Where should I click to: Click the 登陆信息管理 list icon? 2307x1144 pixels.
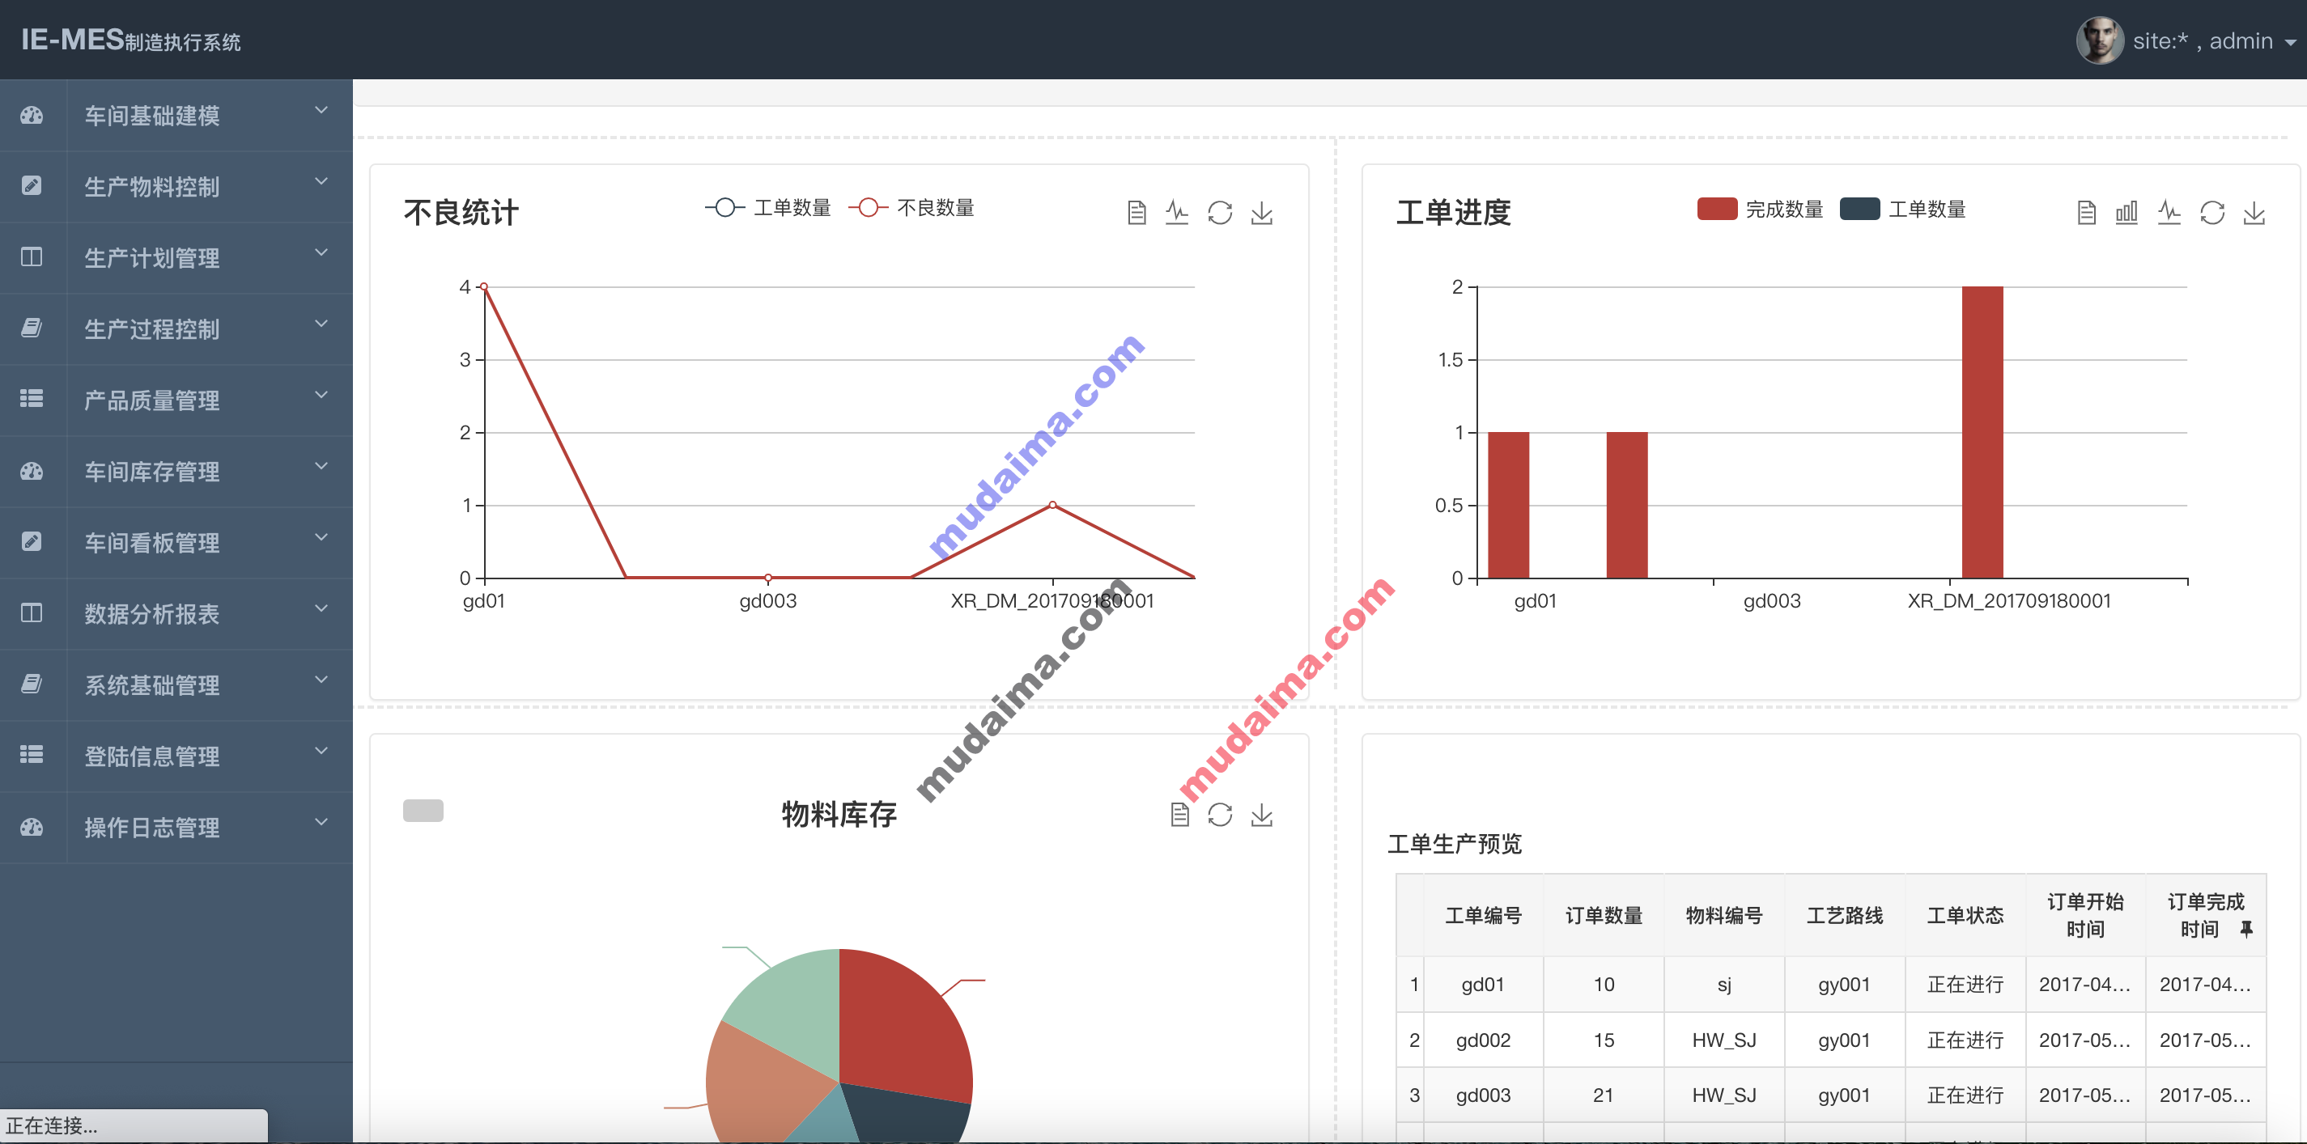(x=32, y=755)
